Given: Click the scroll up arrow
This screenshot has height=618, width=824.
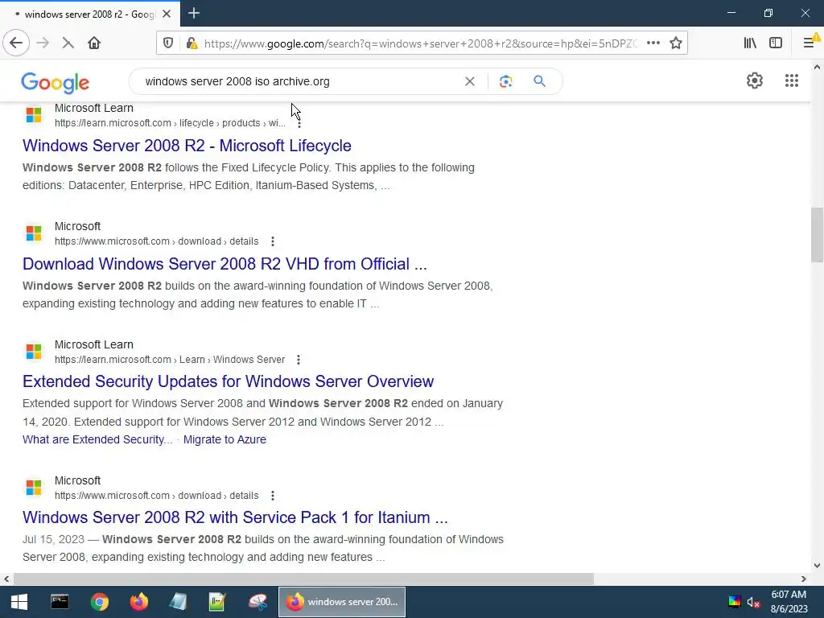Looking at the screenshot, I should [817, 68].
